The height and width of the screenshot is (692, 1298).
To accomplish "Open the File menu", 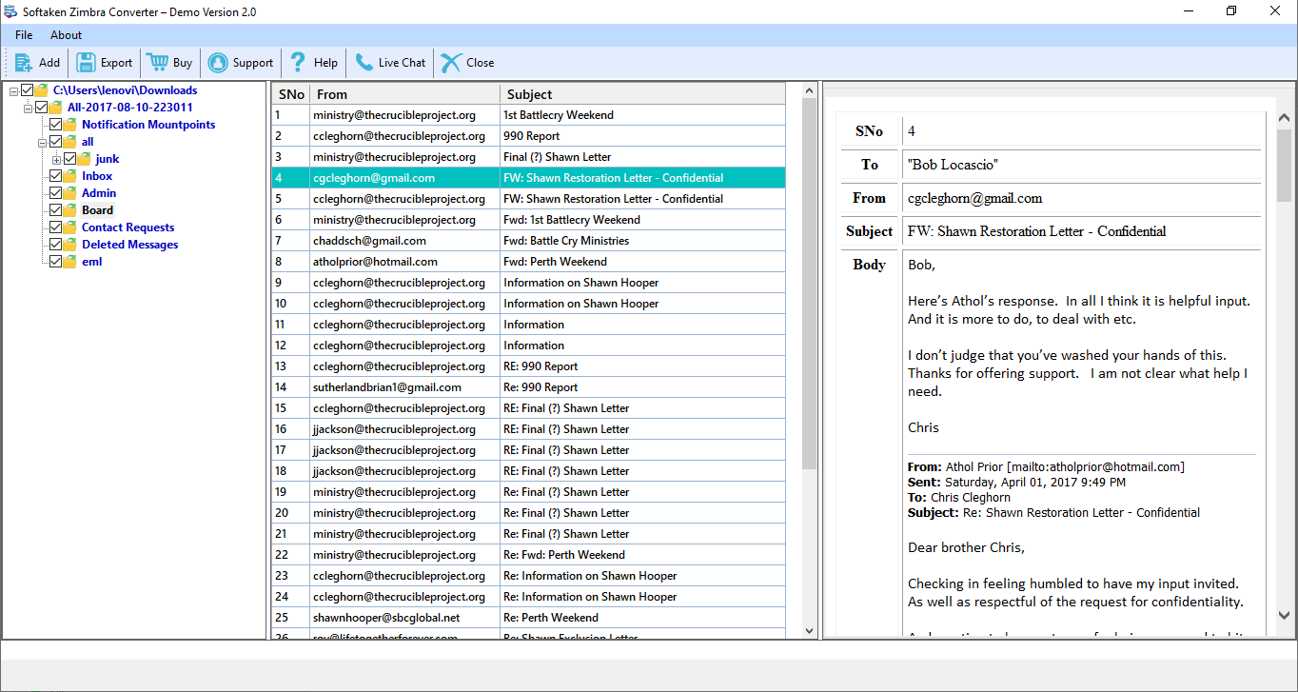I will click(x=24, y=35).
